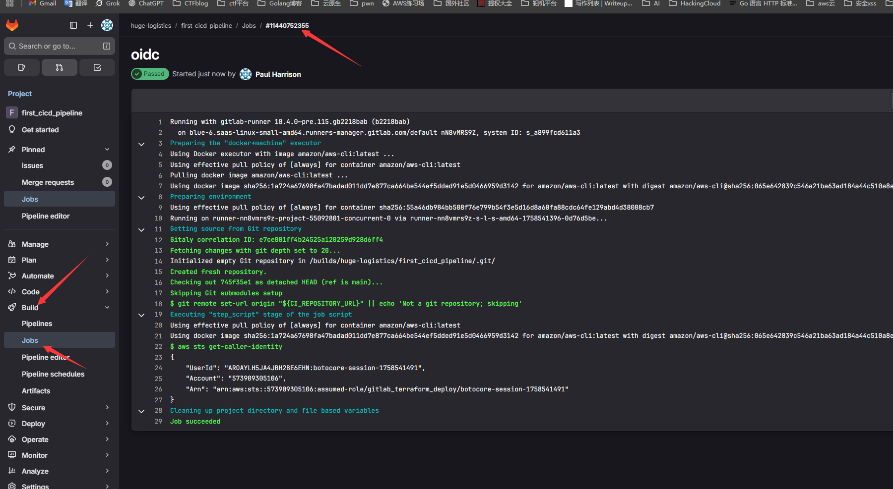Viewport: 893px width, 489px height.
Task: Click the Paul Harrison user link
Action: (x=278, y=74)
